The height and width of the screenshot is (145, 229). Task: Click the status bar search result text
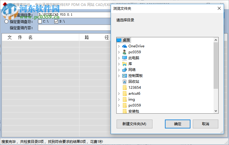pos(52,142)
